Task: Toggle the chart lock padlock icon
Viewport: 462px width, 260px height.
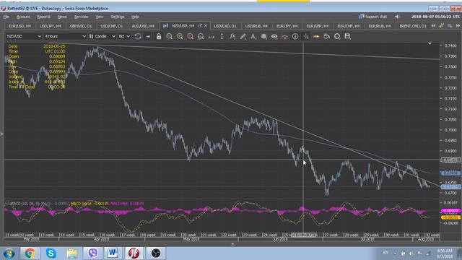Action: pos(159,36)
